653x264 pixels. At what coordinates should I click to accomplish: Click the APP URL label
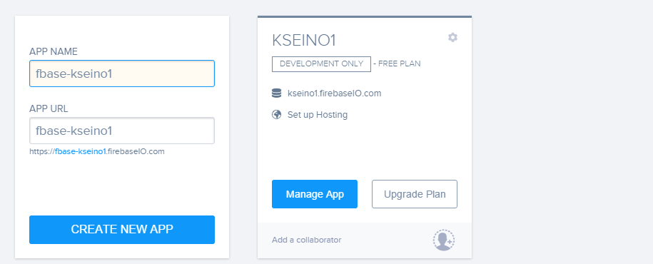click(49, 108)
